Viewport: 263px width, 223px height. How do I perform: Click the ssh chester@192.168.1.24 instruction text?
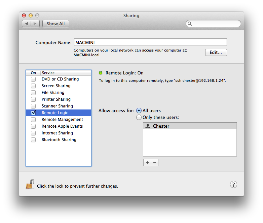(x=162, y=81)
